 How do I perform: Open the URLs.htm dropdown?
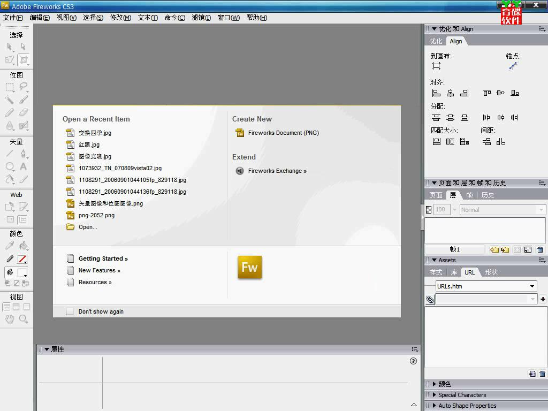532,286
